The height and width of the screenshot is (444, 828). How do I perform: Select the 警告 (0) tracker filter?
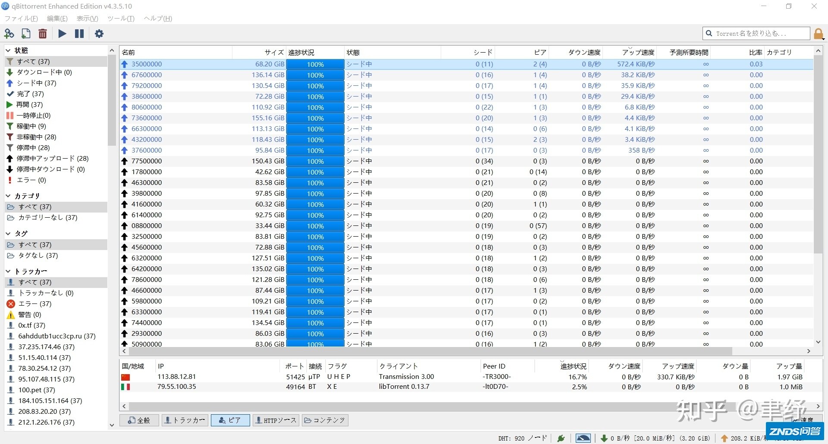(x=56, y=315)
